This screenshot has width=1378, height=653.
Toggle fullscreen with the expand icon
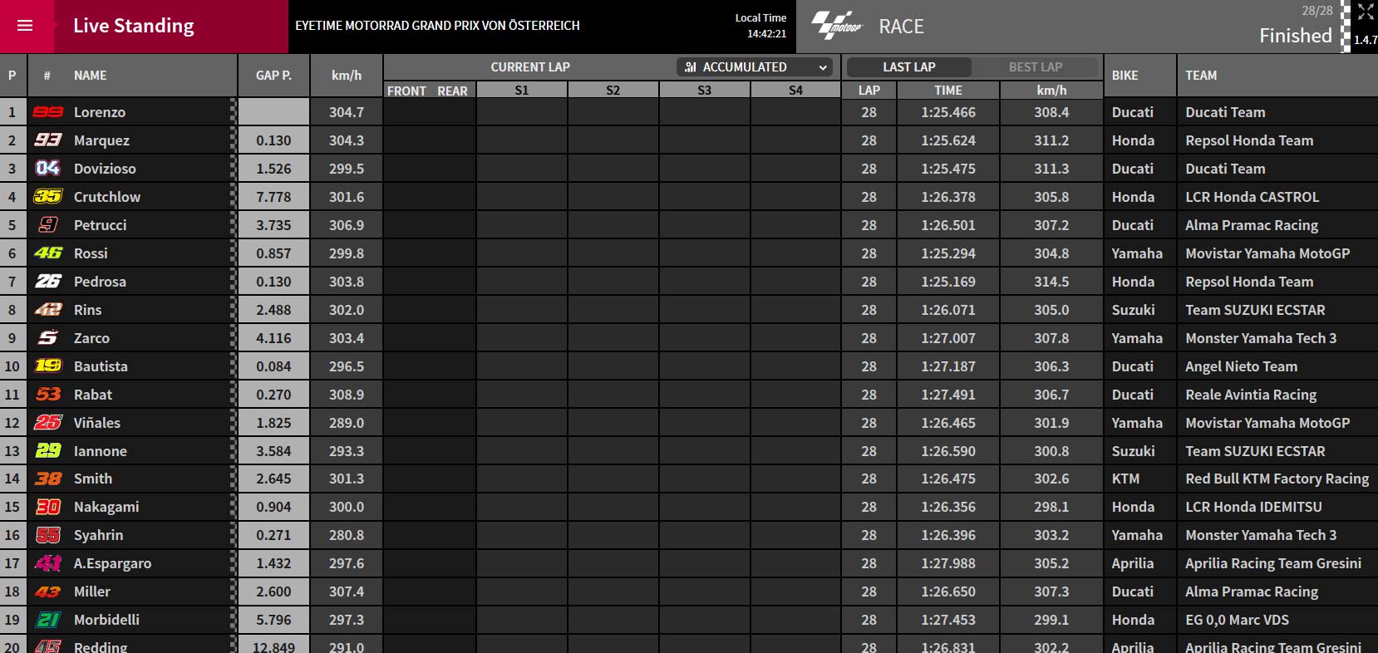click(1366, 12)
